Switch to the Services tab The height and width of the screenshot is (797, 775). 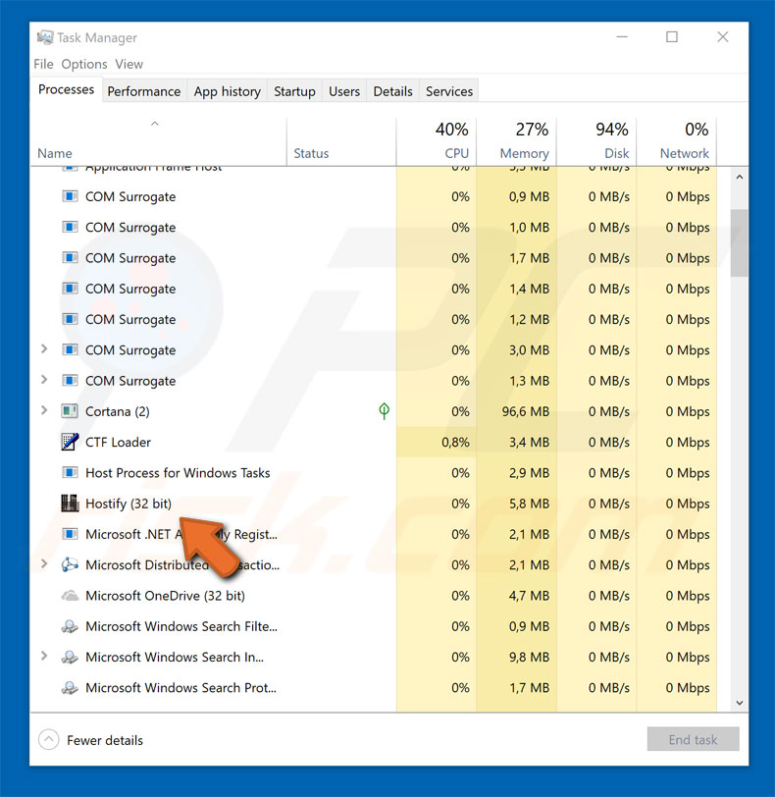coord(449,91)
